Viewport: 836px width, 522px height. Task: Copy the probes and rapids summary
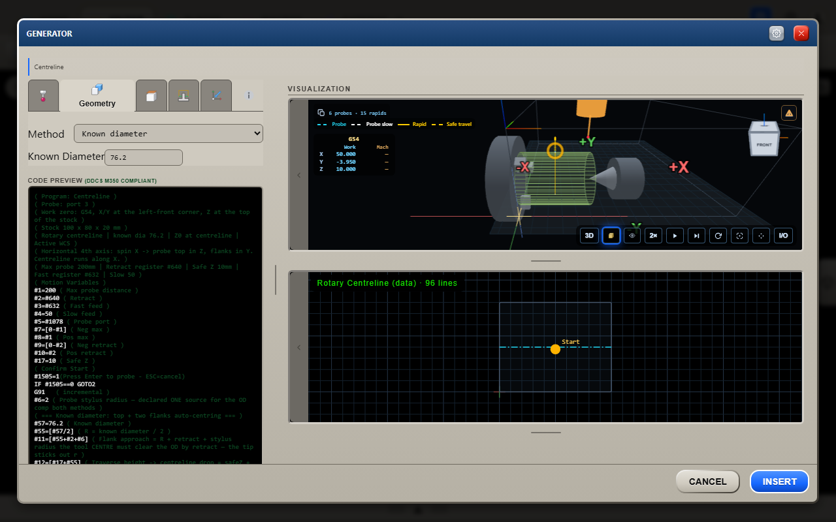pos(321,113)
